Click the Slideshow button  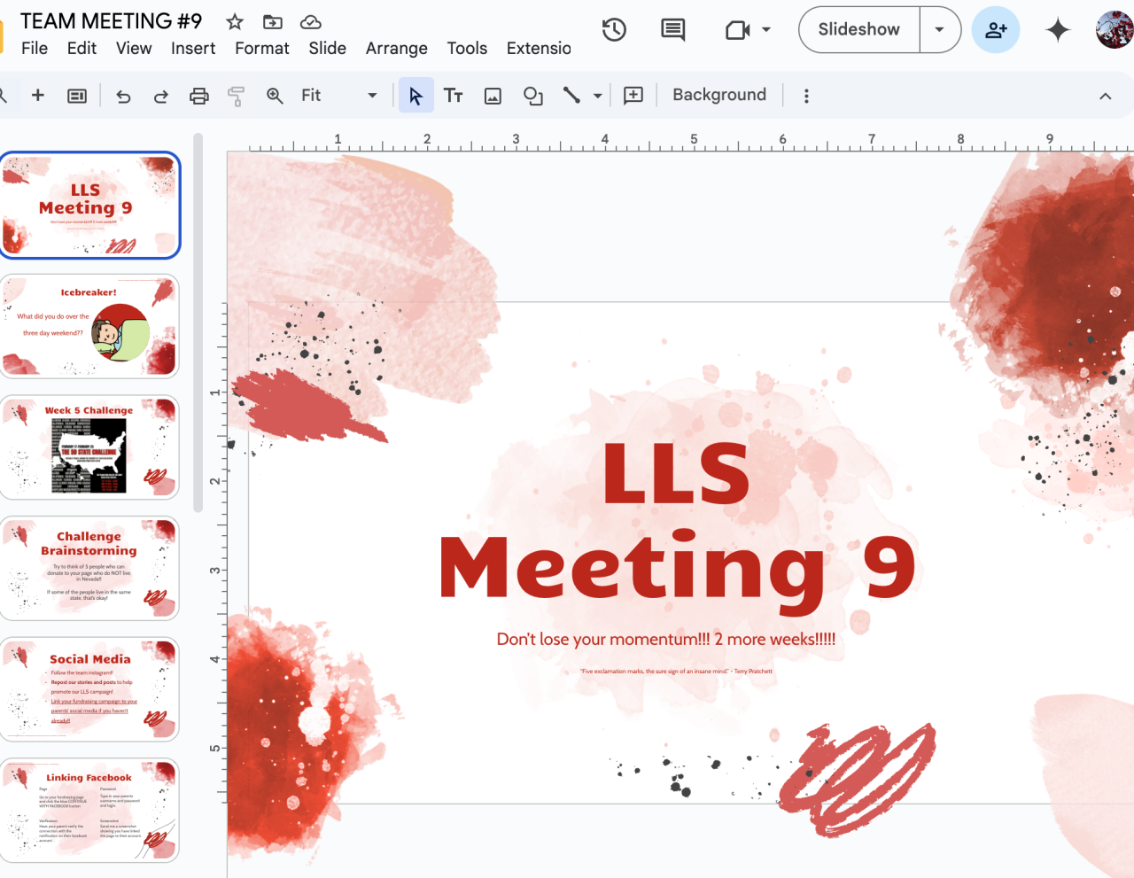tap(858, 30)
